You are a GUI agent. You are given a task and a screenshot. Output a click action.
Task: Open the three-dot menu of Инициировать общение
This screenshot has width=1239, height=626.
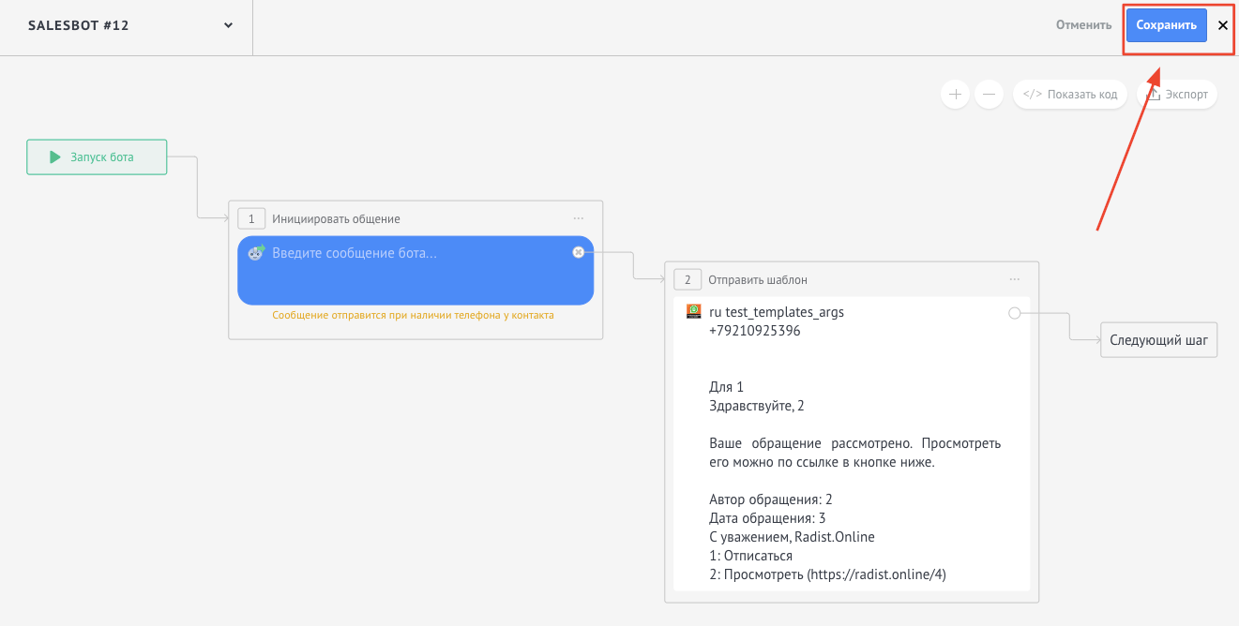(x=579, y=218)
